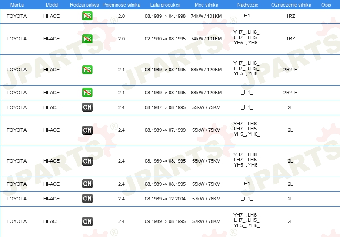Click 74kW / 101KM in the 02.1990 row

pos(206,39)
